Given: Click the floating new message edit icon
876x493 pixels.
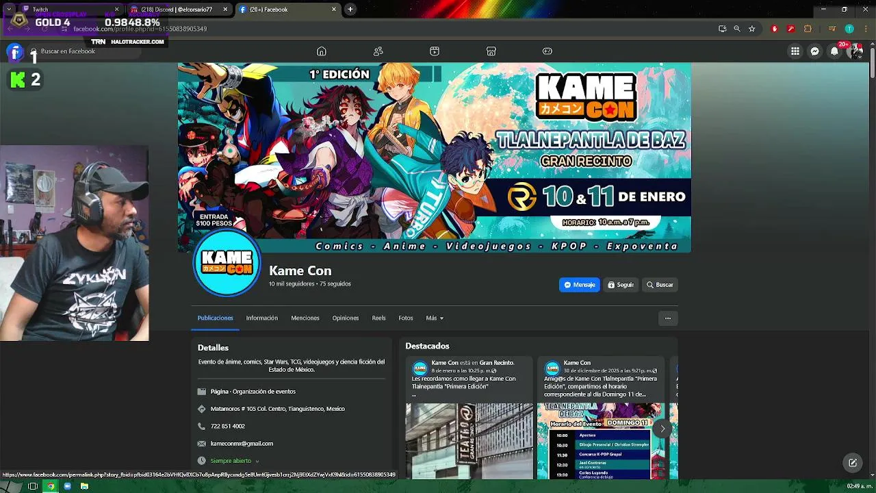Looking at the screenshot, I should click(x=853, y=463).
